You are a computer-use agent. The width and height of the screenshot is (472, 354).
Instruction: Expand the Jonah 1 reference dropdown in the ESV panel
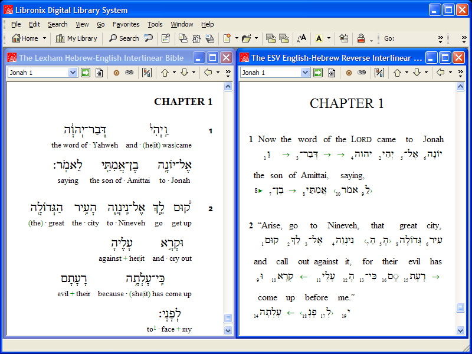click(x=305, y=73)
